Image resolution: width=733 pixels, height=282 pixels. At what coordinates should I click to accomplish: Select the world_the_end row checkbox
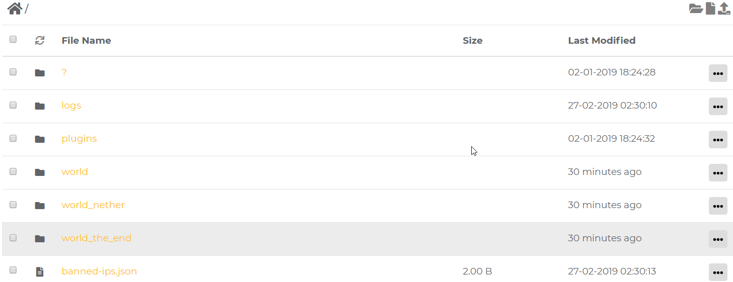click(x=13, y=238)
